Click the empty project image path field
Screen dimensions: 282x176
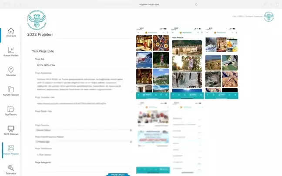(84, 117)
